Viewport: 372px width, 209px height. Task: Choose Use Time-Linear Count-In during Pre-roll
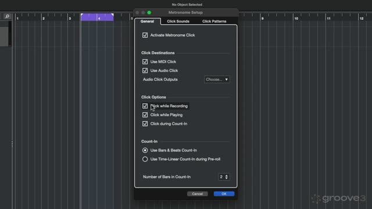point(145,159)
